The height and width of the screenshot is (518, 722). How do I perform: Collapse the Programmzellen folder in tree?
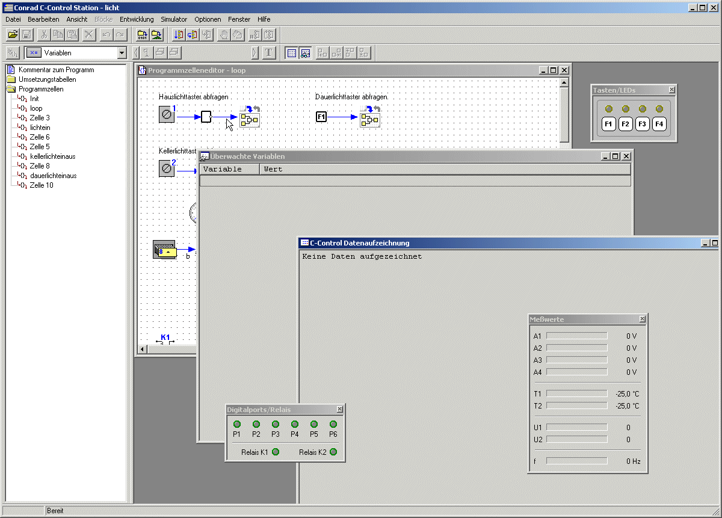coord(11,89)
